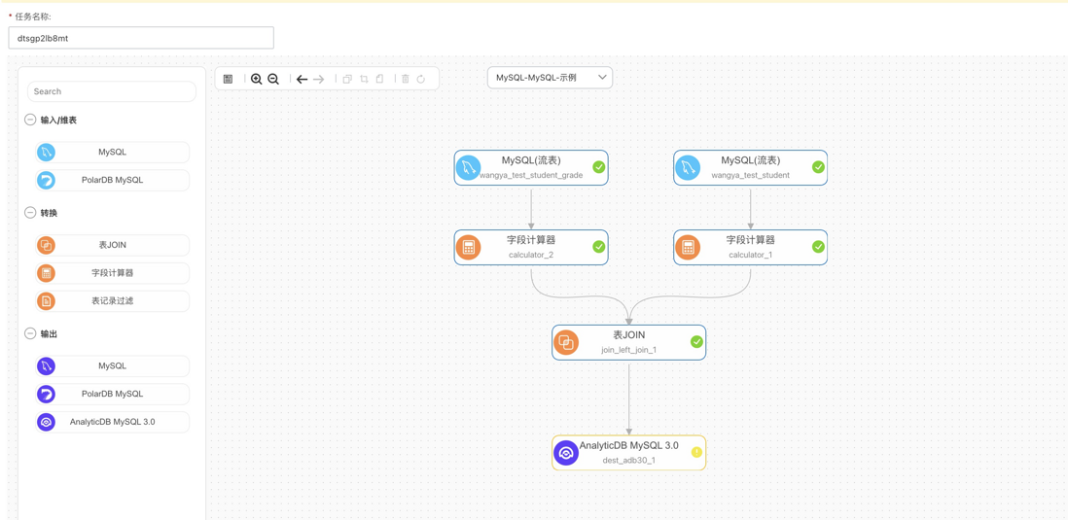
Task: Click the save icon in canvas toolbar
Action: click(x=229, y=79)
